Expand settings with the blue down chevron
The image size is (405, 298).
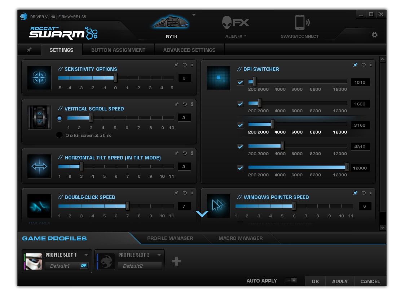(202, 214)
